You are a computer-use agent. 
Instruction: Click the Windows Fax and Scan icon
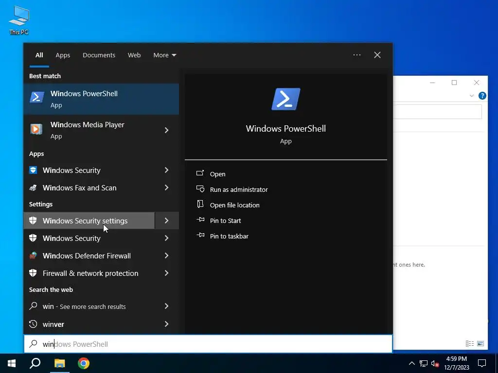[x=33, y=187]
